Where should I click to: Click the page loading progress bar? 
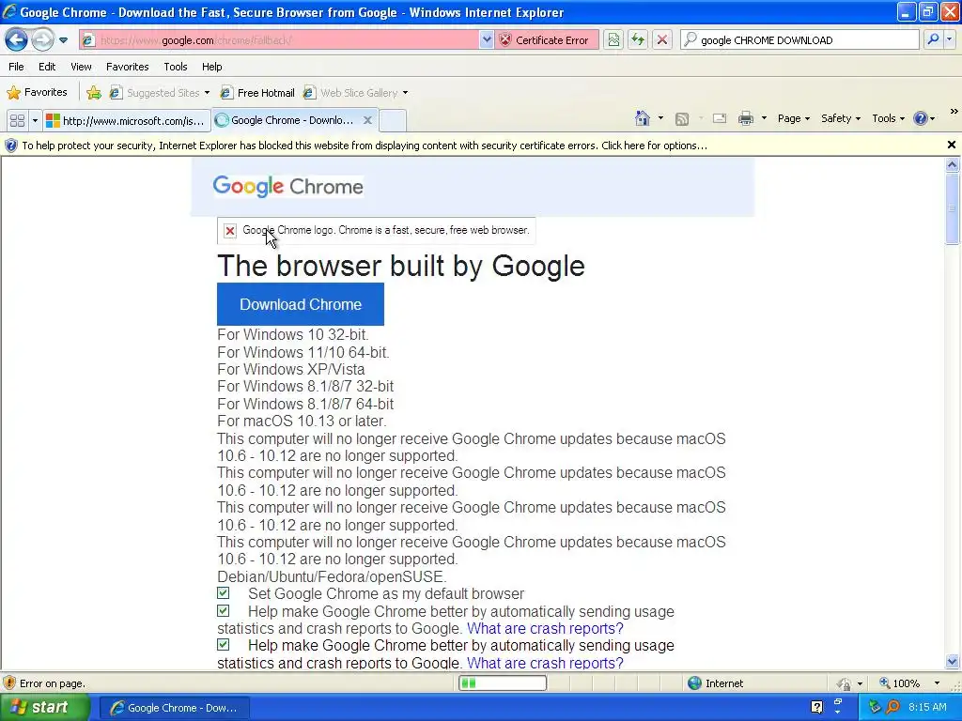pyautogui.click(x=503, y=683)
